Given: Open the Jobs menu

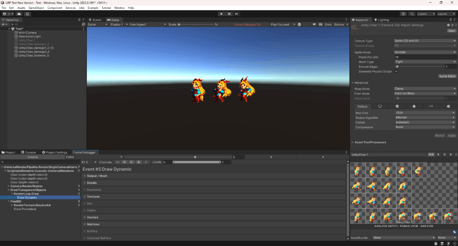Looking at the screenshot, I should pos(81,8).
